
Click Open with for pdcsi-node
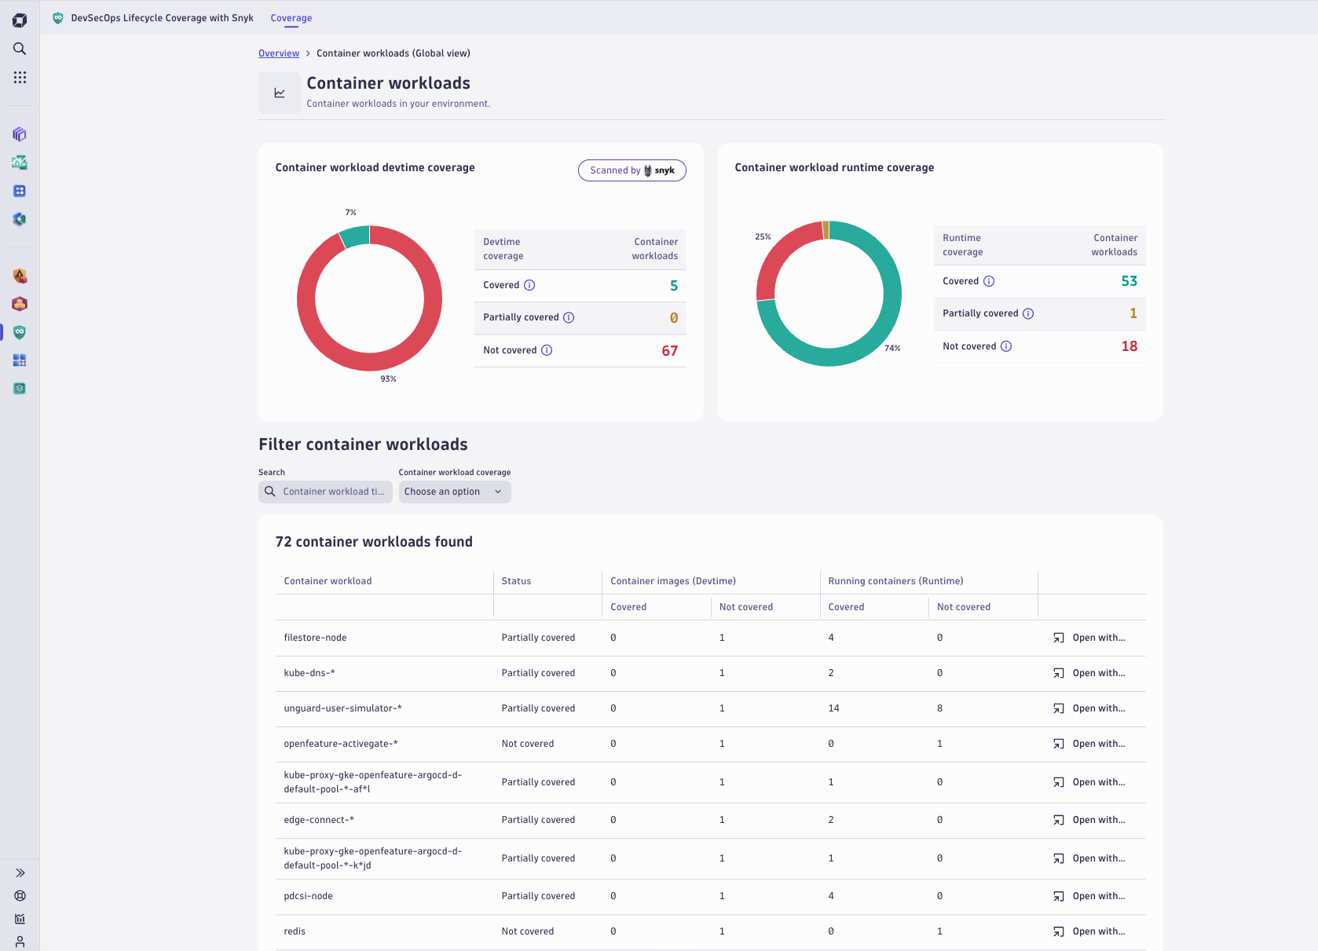tap(1089, 896)
